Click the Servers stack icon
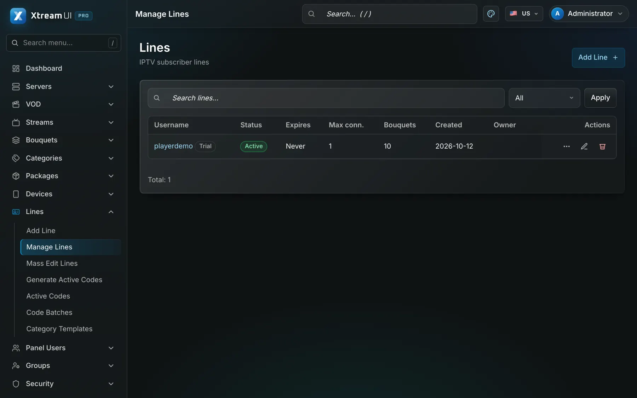The width and height of the screenshot is (637, 398). (x=16, y=87)
